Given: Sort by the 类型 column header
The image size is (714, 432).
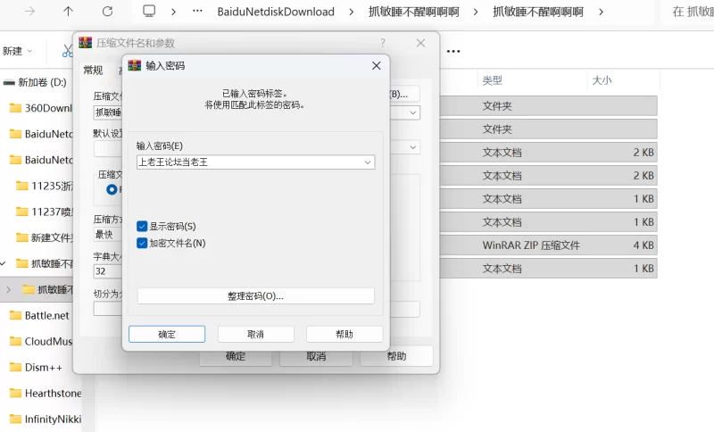Looking at the screenshot, I should coord(493,80).
